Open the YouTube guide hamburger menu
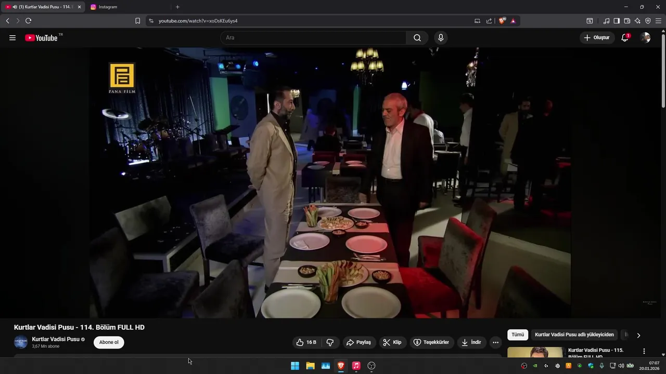 pos(12,38)
